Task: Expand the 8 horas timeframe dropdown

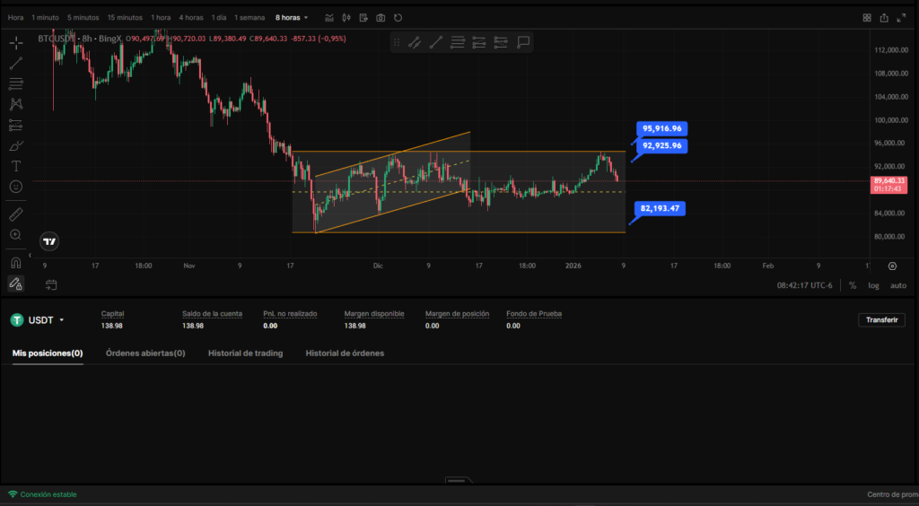Action: coord(292,17)
